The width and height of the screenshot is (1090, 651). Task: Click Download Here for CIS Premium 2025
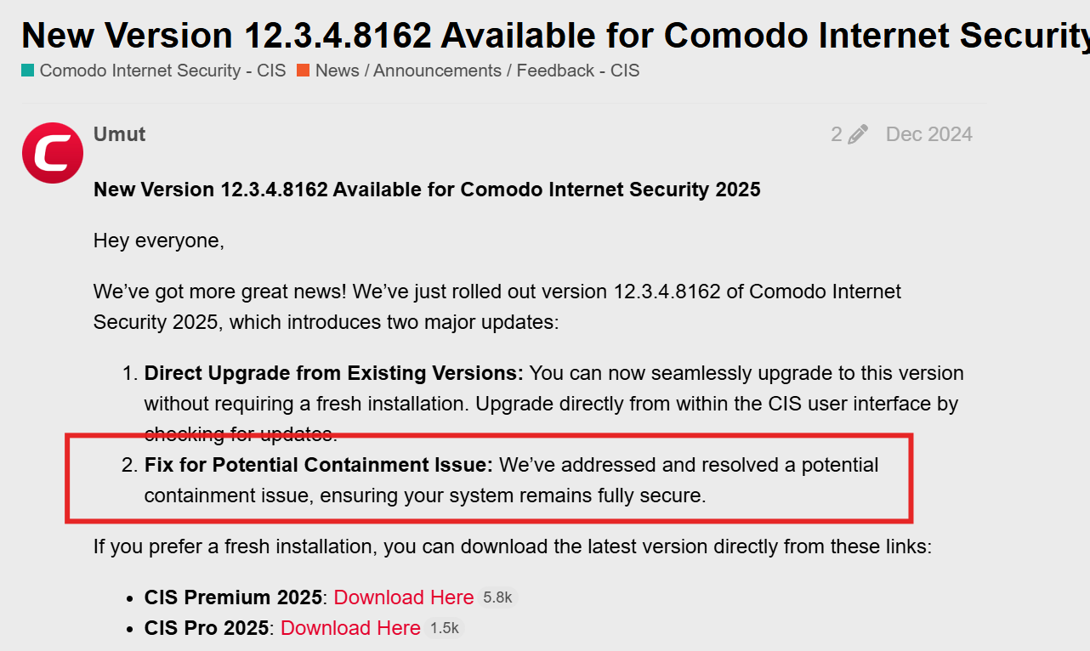(x=403, y=597)
